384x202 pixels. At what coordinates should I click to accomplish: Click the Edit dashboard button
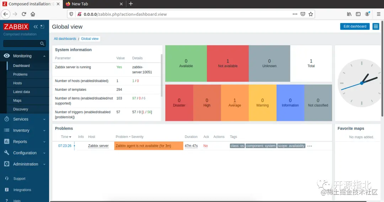354,26
